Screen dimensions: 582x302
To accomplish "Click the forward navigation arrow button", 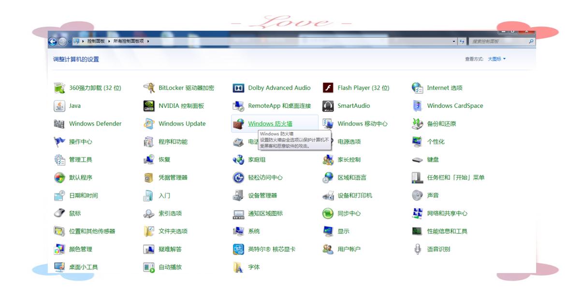I will 63,42.
